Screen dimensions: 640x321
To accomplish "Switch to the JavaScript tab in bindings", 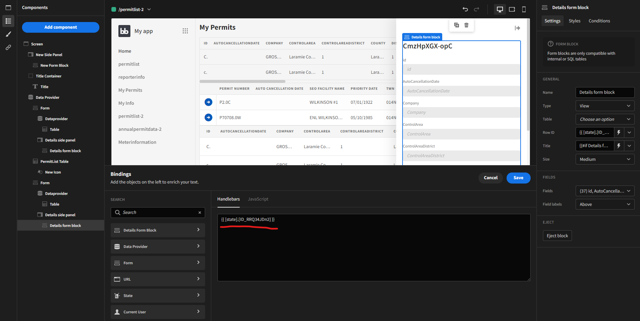I will point(258,199).
